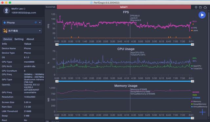This screenshot has width=210, height=122.
Task: Select the LMK Threshold value 216MB
Action: [28, 111]
